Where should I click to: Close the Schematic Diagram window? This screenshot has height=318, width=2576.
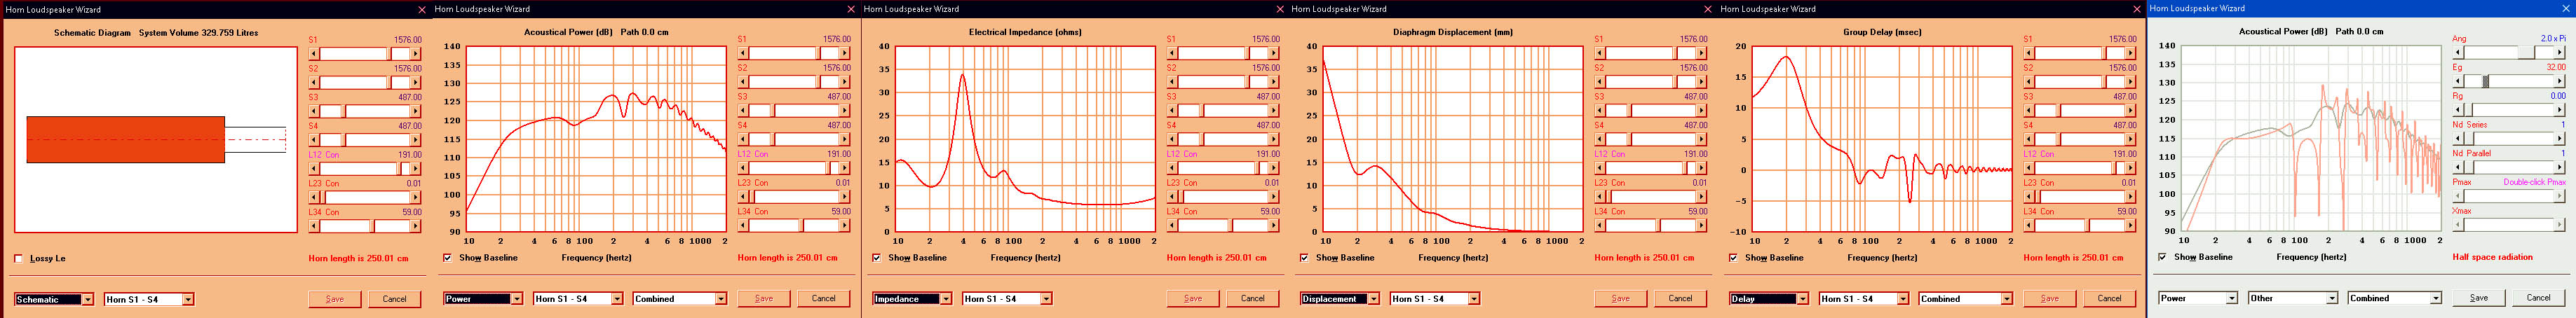pyautogui.click(x=422, y=9)
